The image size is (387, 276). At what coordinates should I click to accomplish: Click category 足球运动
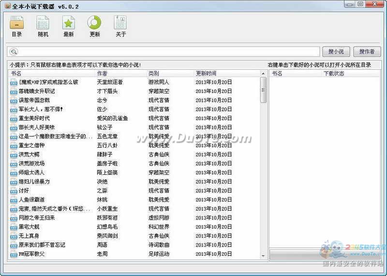pos(159,254)
